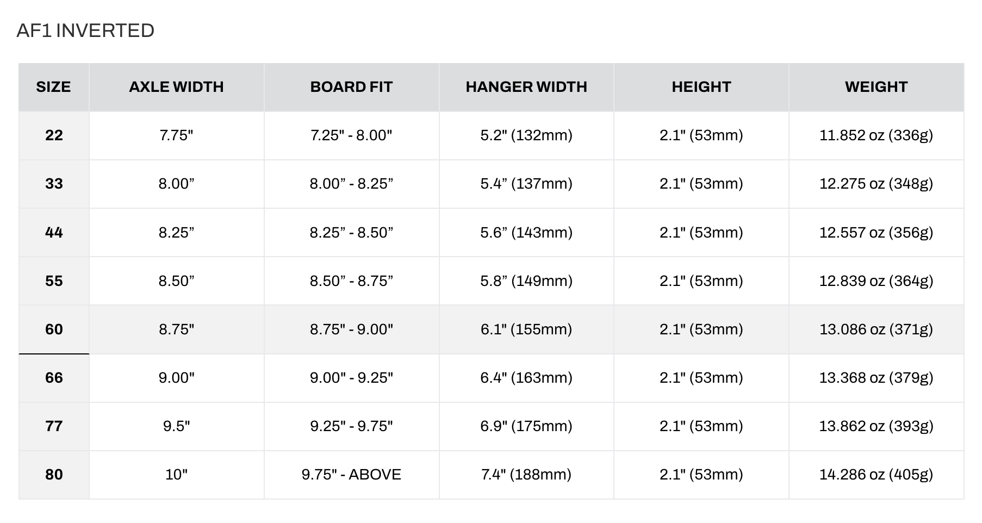Click the 8.00” axle width cell
The image size is (982, 523).
(x=177, y=184)
